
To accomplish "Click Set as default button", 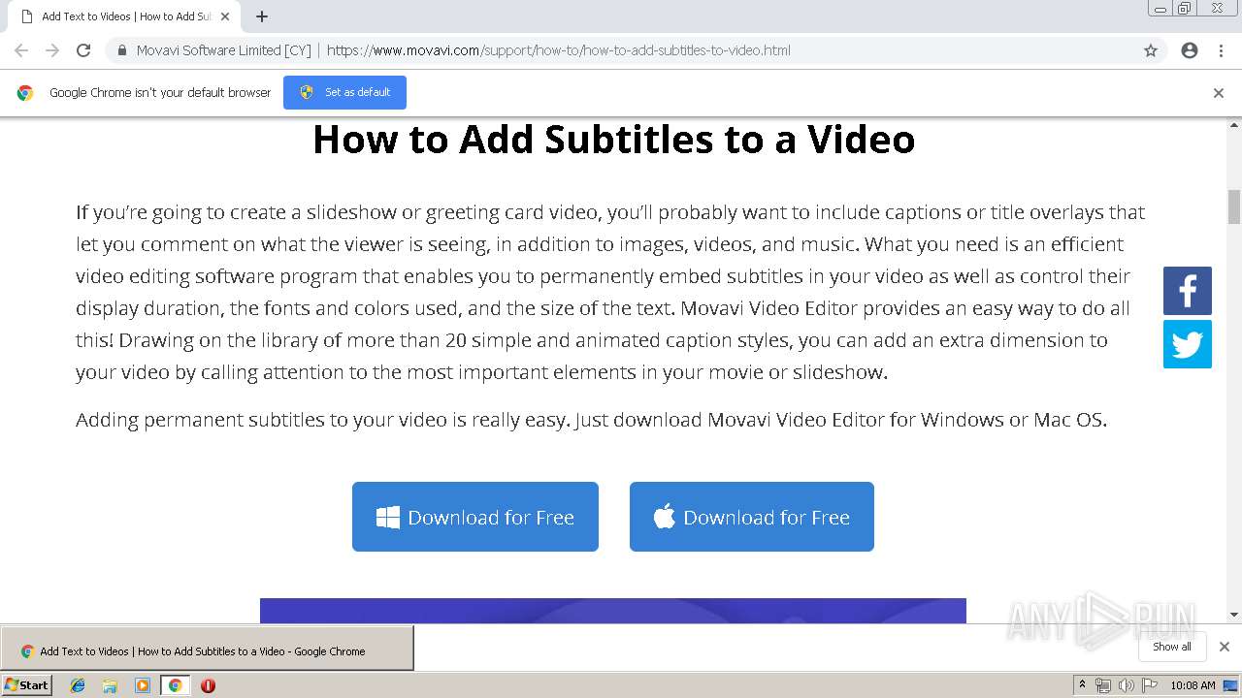I will pyautogui.click(x=344, y=92).
